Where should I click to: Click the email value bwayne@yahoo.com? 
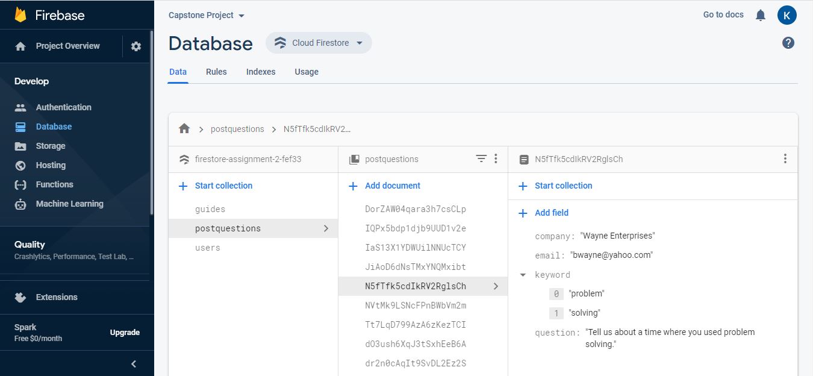coord(611,255)
